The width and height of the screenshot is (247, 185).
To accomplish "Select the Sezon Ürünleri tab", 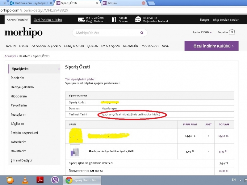I will pyautogui.click(x=18, y=20).
